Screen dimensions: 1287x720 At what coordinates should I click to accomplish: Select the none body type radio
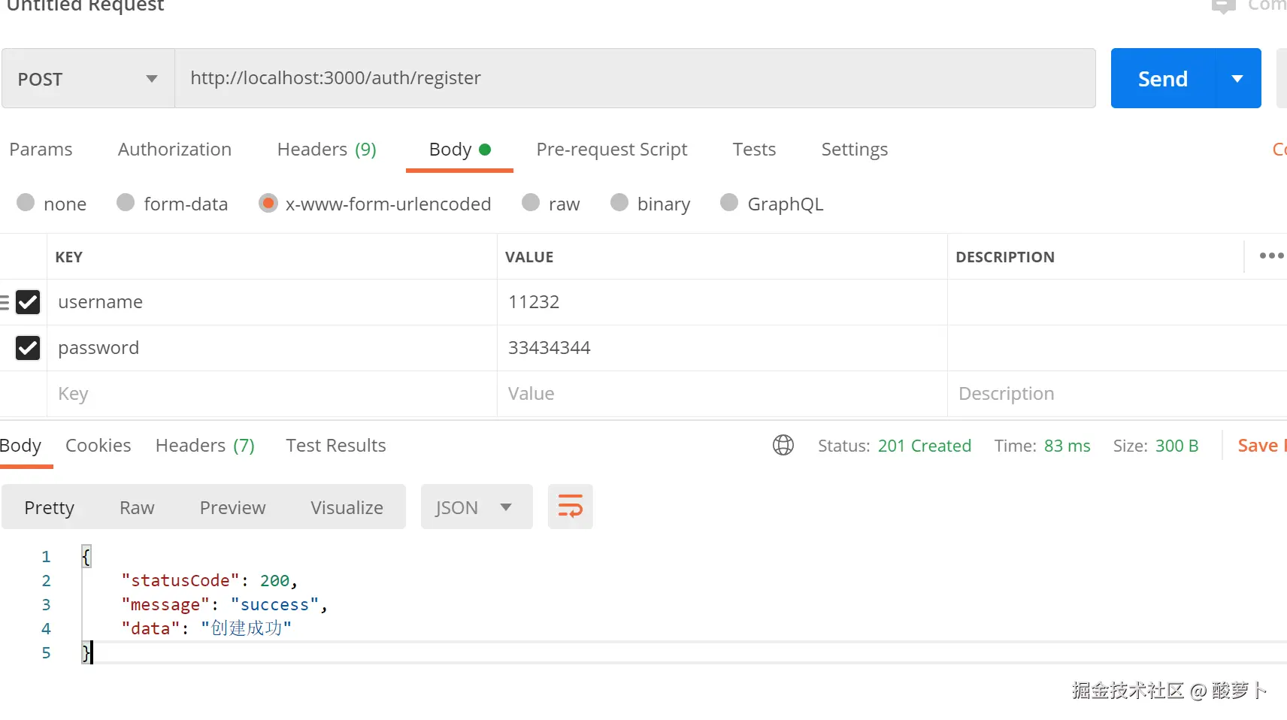[x=26, y=203]
